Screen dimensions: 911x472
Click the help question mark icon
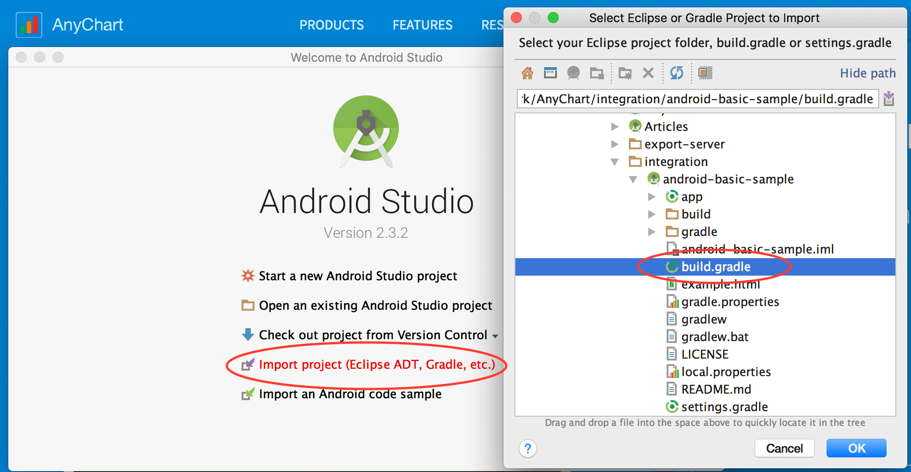tap(527, 448)
